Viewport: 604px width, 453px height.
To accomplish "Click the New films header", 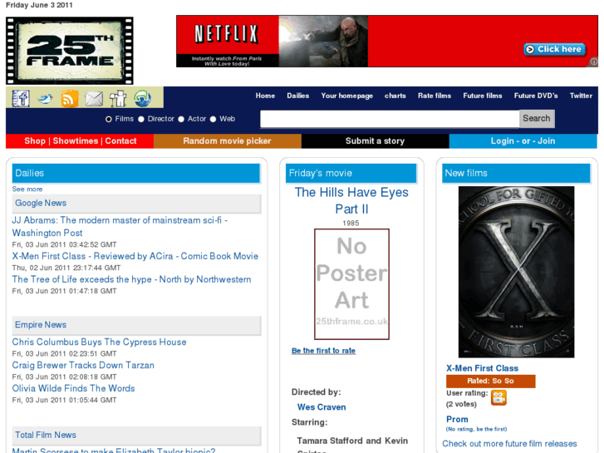I will click(516, 173).
